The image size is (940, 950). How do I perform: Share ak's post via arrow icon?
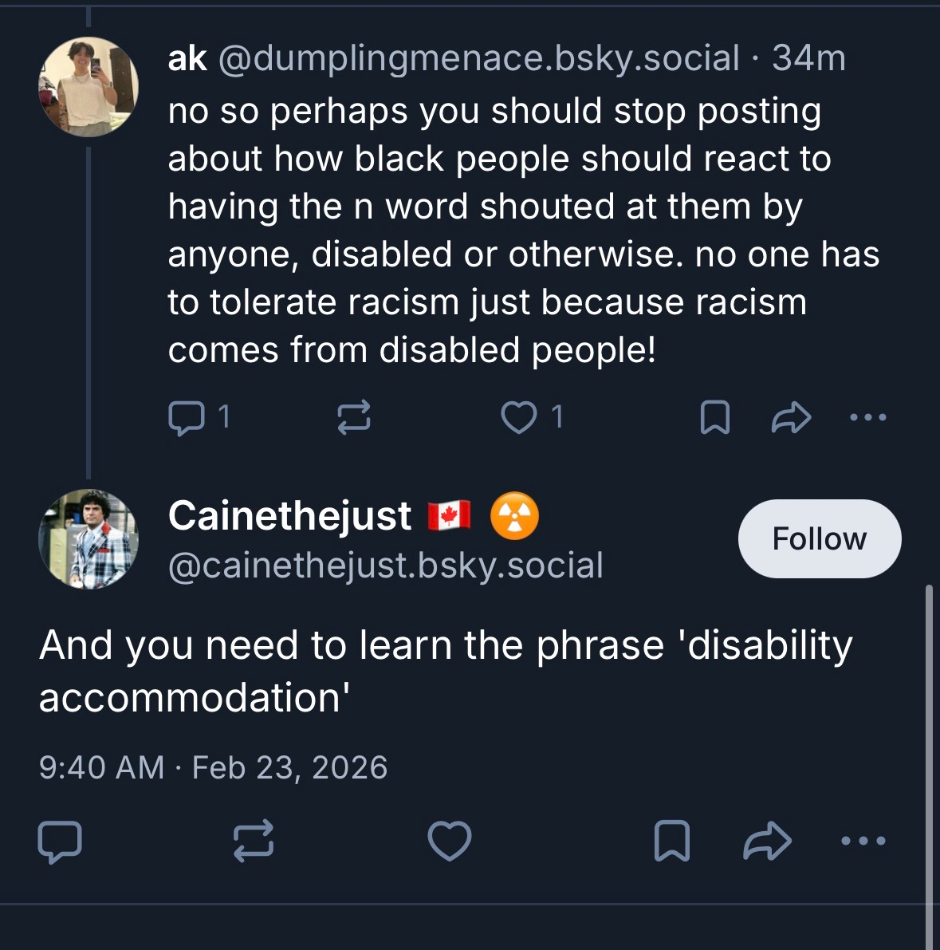[x=791, y=417]
